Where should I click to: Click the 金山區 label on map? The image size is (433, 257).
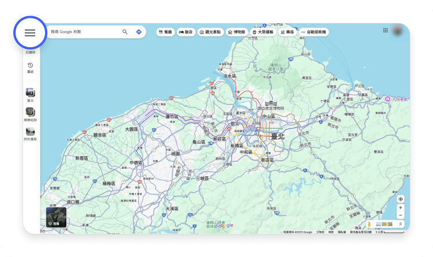305,54
